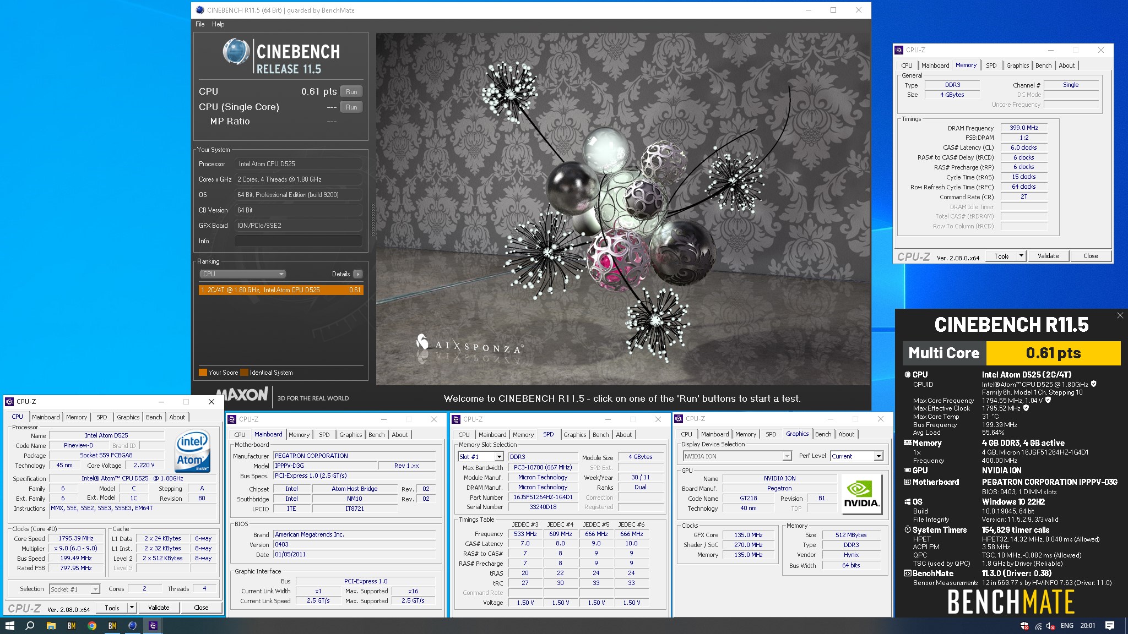Viewport: 1128px width, 634px height.
Task: Open the NVIDIA ION display device dropdown
Action: point(737,456)
